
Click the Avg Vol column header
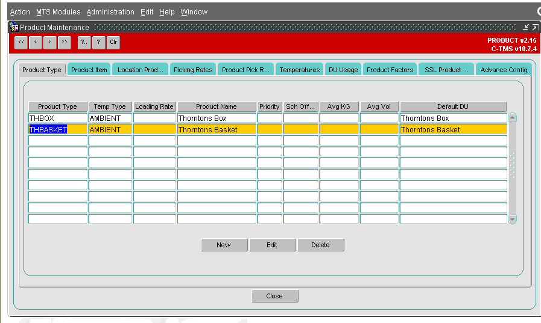click(379, 106)
